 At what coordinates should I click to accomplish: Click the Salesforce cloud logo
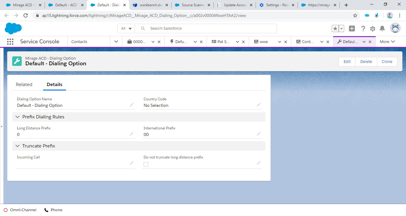point(13,28)
